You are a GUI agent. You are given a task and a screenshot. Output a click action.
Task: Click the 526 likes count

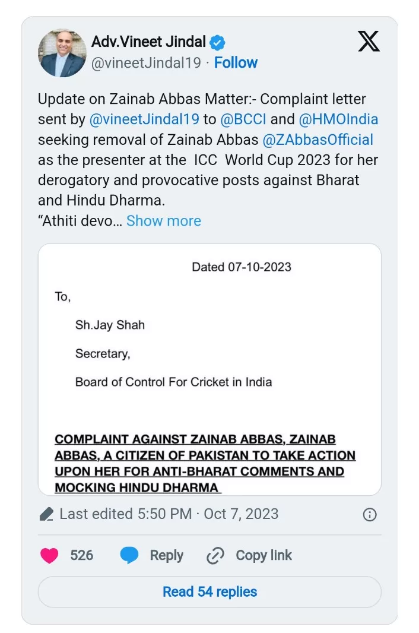point(81,556)
